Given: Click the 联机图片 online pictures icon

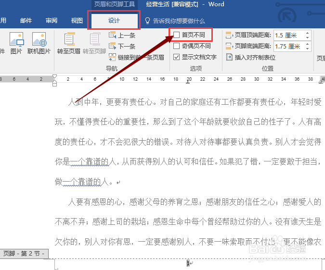Looking at the screenshot, I should [x=39, y=39].
